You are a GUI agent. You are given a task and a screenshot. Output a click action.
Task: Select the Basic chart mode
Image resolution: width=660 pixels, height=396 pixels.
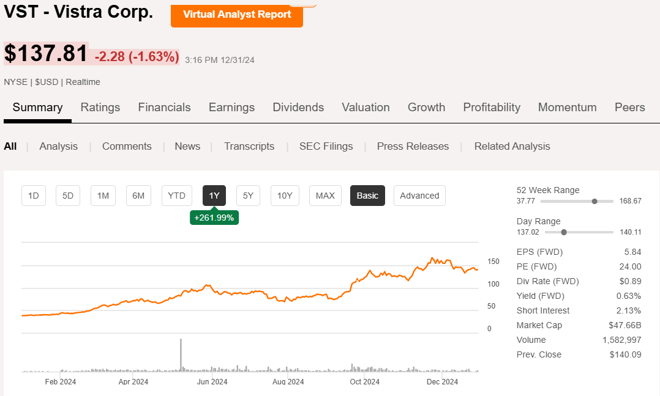point(367,196)
